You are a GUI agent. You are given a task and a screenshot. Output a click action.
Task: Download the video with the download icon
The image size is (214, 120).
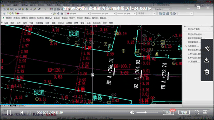207,60
